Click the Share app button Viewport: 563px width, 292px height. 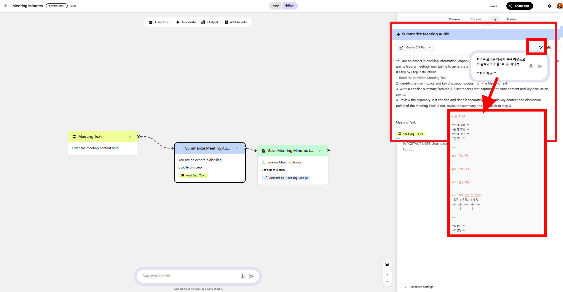coord(519,6)
